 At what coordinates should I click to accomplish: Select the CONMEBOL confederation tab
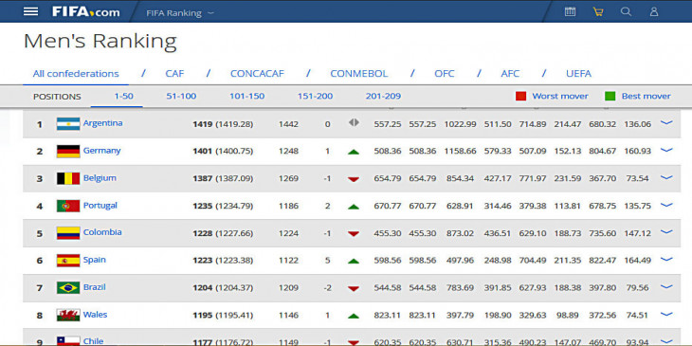click(x=359, y=74)
